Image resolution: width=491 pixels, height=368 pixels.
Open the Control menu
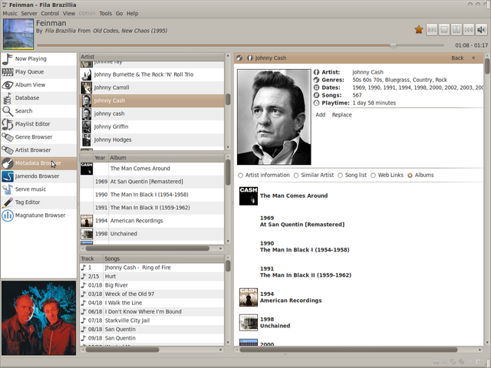coord(50,14)
